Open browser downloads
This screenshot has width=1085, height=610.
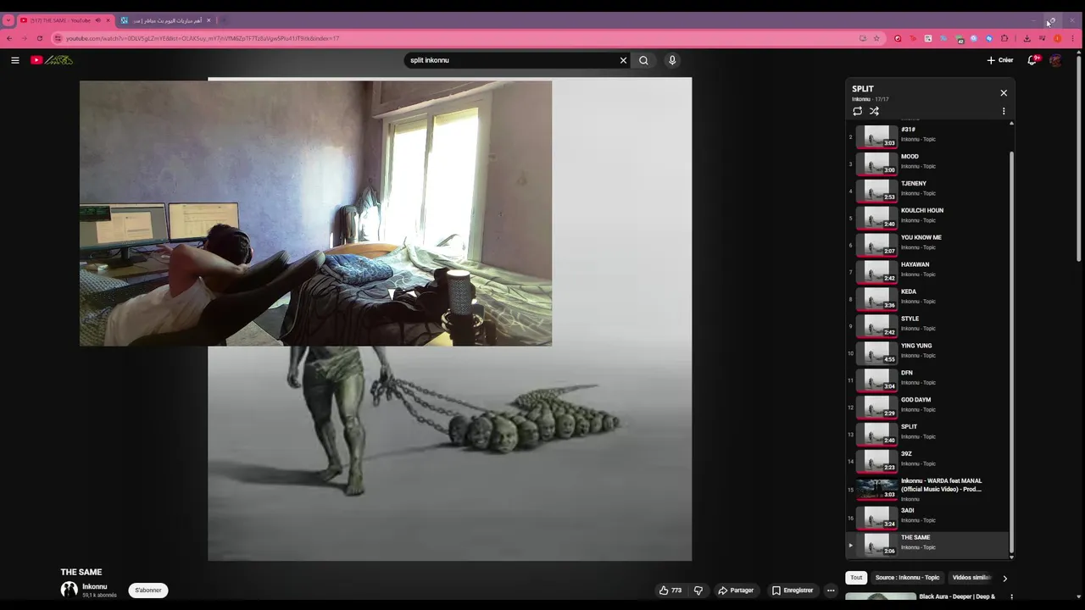(x=1027, y=38)
